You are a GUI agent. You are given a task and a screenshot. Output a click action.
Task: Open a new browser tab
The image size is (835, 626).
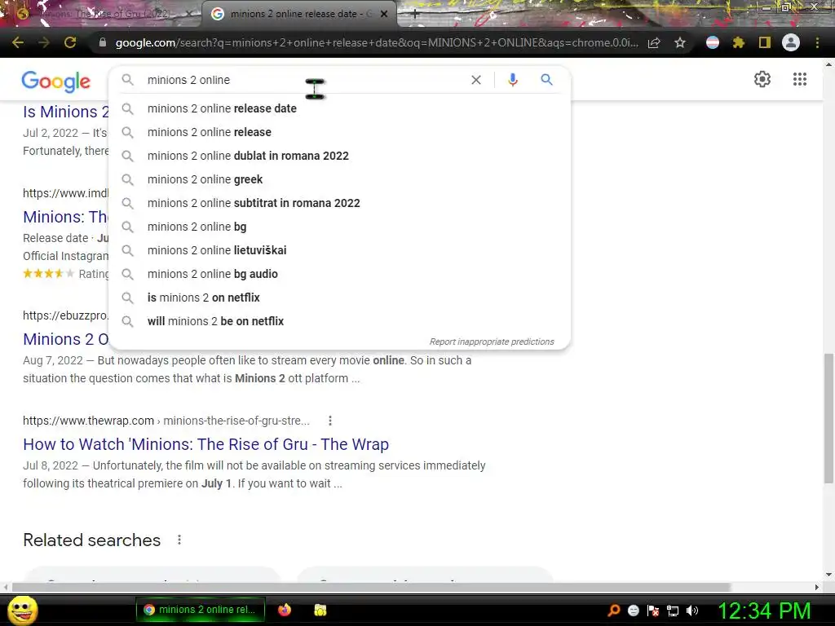(x=415, y=15)
